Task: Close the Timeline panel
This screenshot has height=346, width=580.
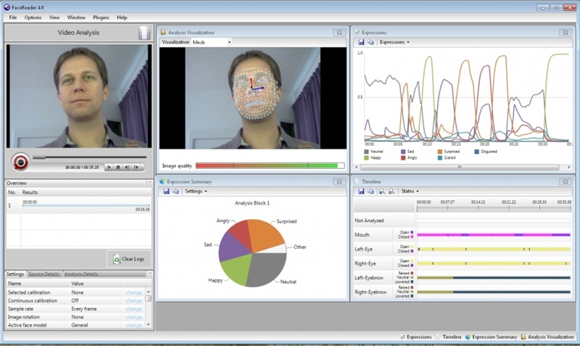Action: pos(565,181)
